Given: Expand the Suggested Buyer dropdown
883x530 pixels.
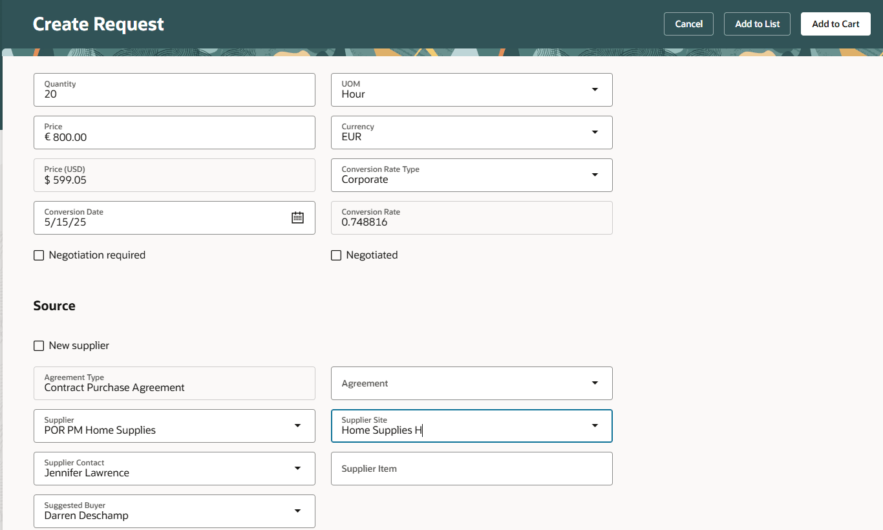Looking at the screenshot, I should tap(297, 511).
